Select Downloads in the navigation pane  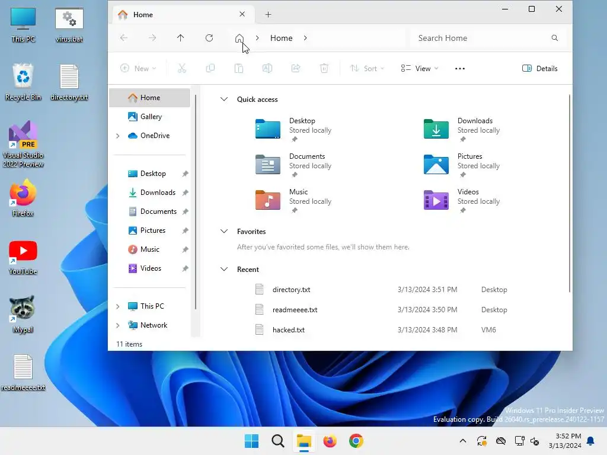(x=149, y=193)
